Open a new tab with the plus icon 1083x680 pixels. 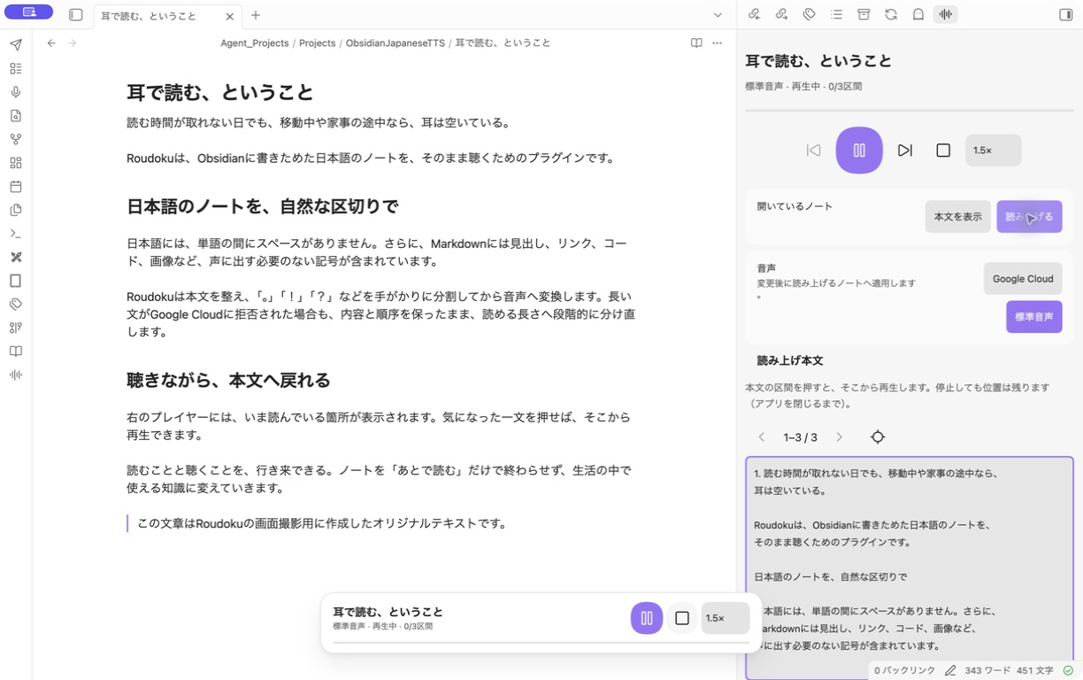[x=256, y=15]
